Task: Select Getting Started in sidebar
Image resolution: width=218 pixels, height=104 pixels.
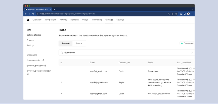Action: tap(34, 35)
